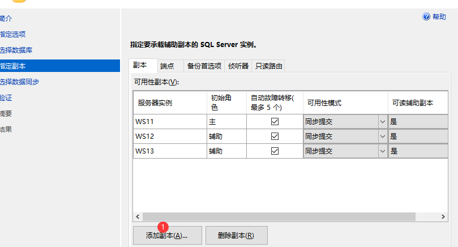The image size is (458, 247).
Task: Click the 辅助 role cell for WS13
Action: coord(226,151)
